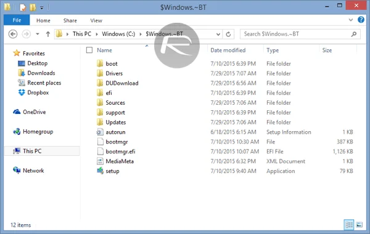Select the bootmgr.efi file icon
Image resolution: width=370 pixels, height=234 pixels.
100,151
